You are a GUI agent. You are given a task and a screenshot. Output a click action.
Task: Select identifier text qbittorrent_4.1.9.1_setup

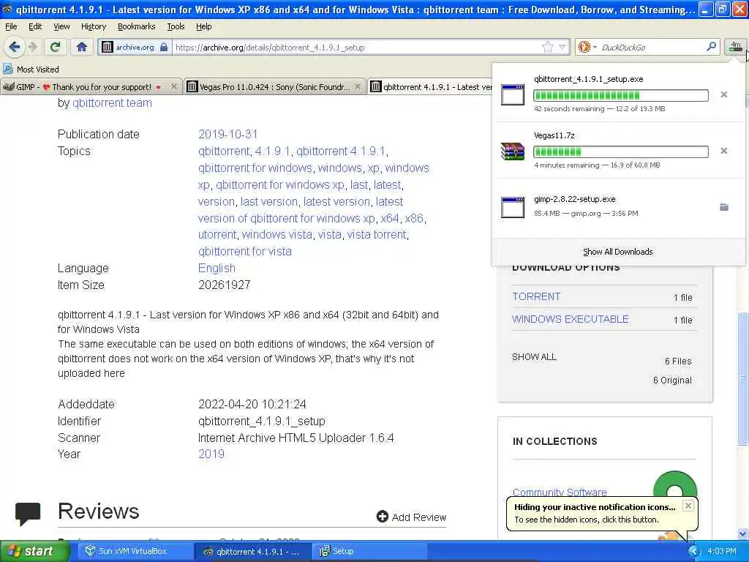tap(261, 421)
